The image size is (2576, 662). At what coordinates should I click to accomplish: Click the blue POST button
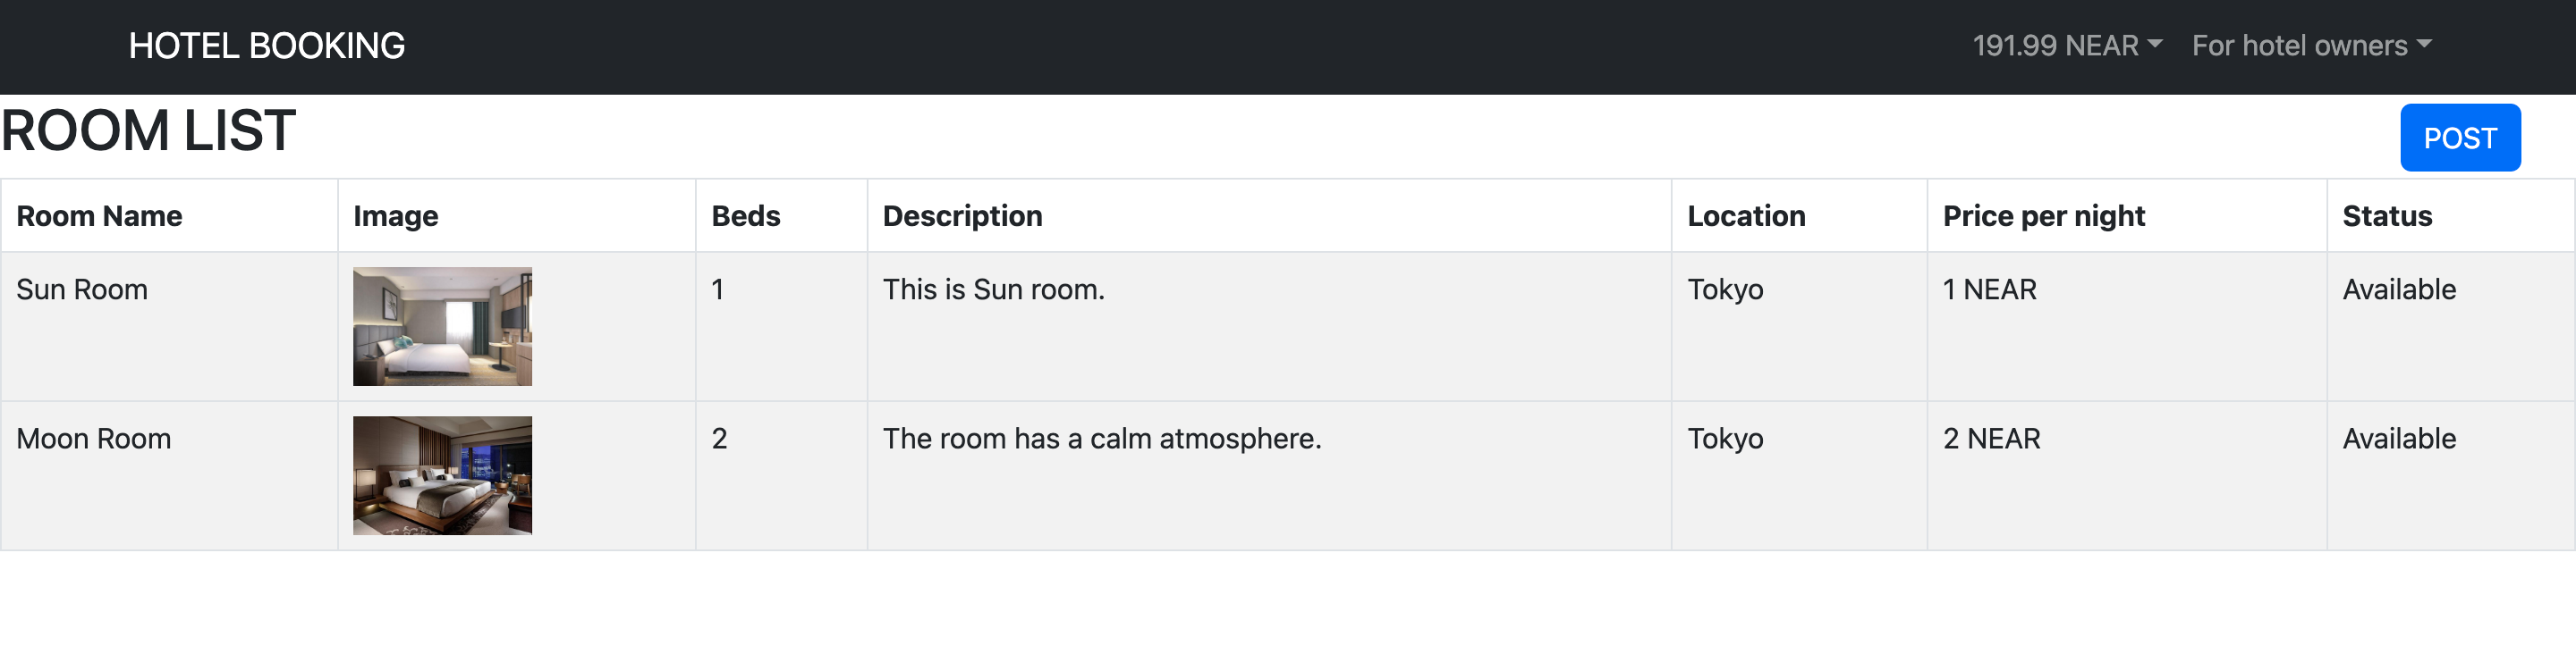click(x=2460, y=138)
